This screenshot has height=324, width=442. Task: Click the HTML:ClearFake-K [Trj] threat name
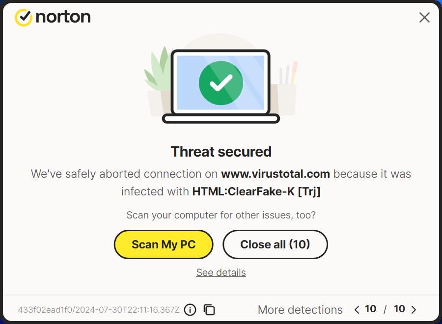click(x=256, y=191)
